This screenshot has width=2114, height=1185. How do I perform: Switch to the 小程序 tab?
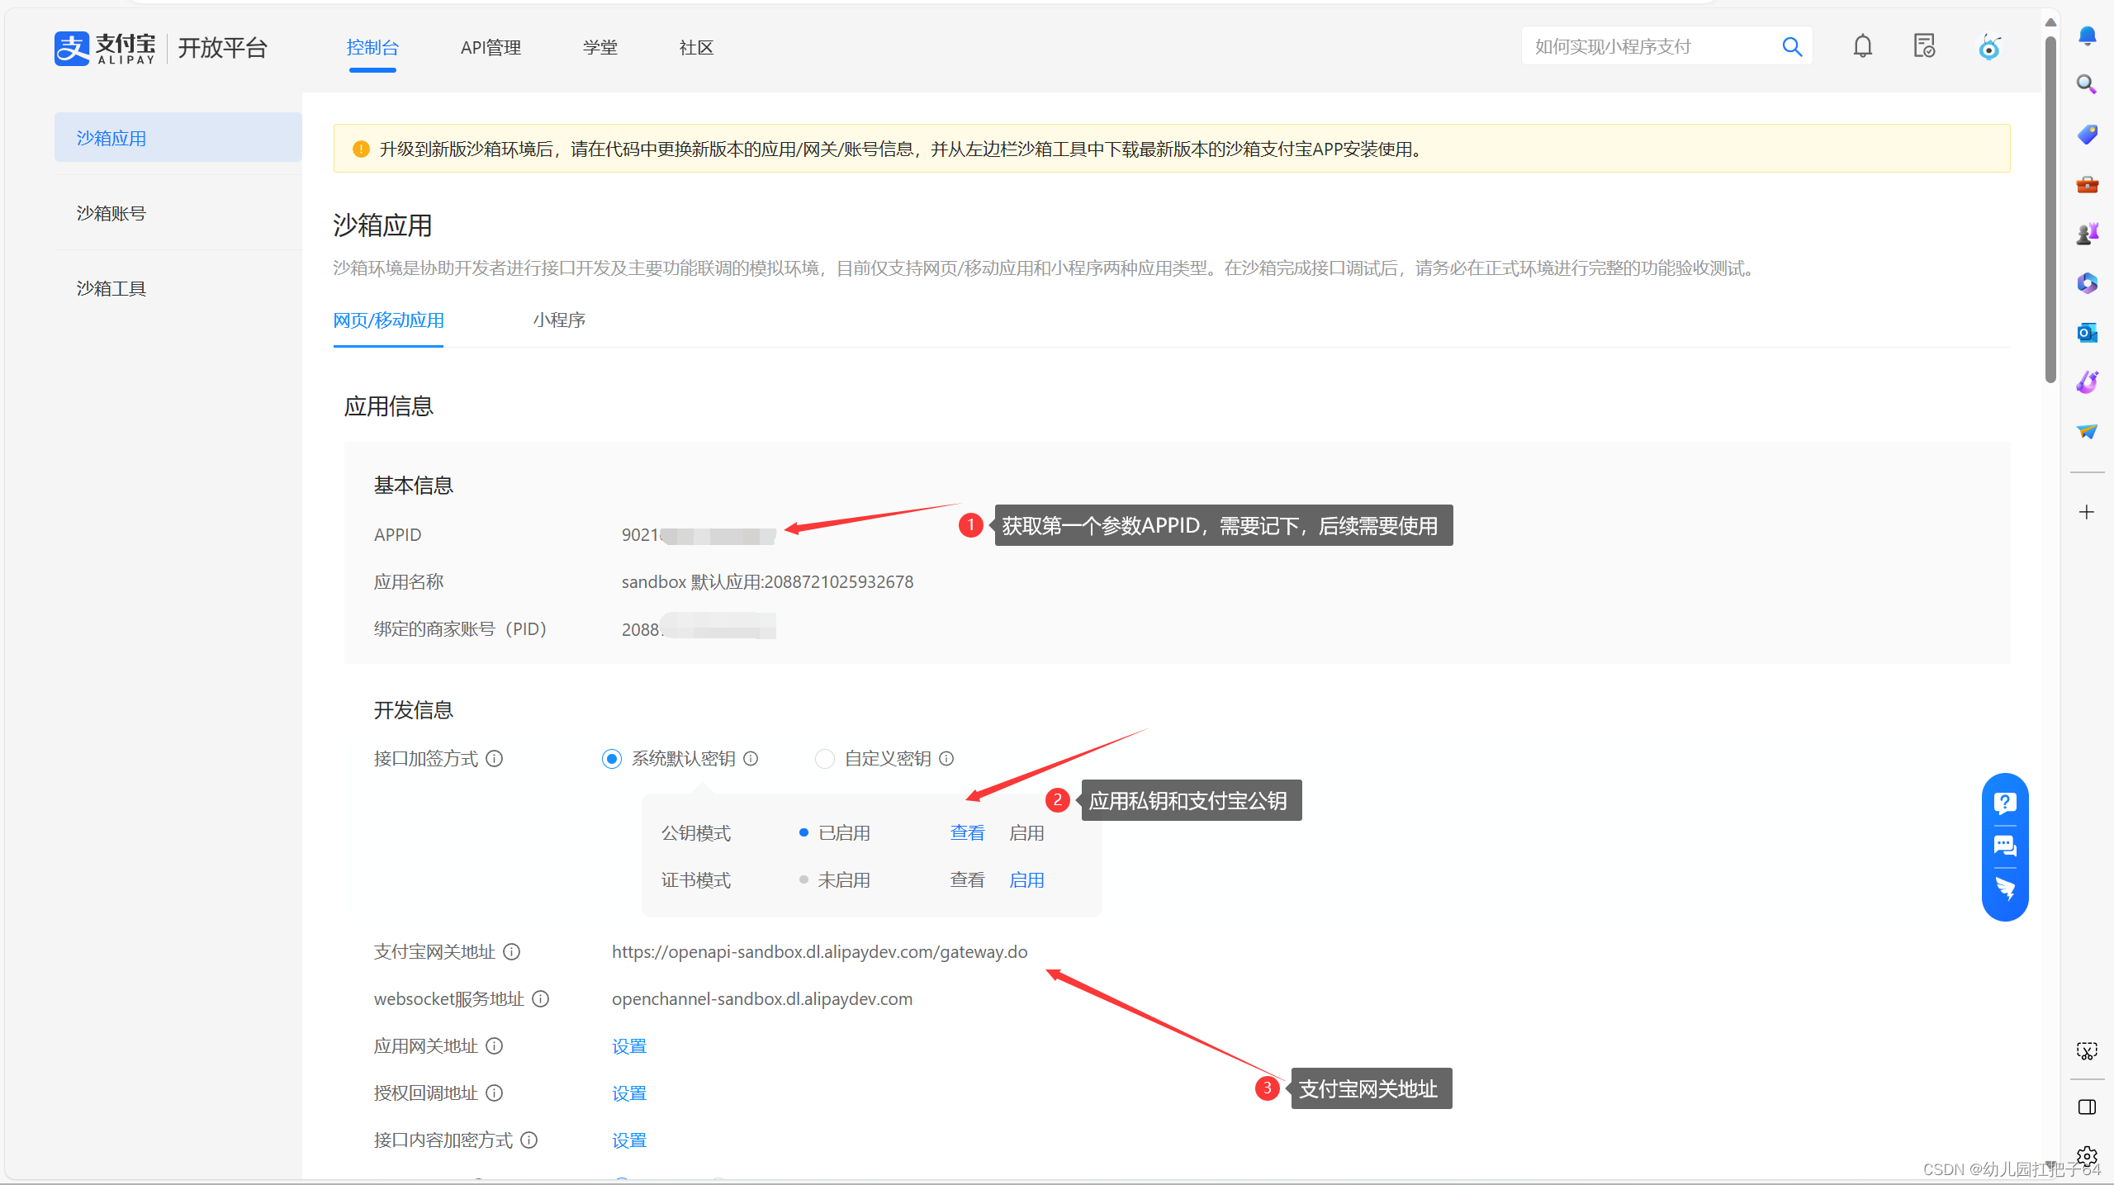point(559,320)
